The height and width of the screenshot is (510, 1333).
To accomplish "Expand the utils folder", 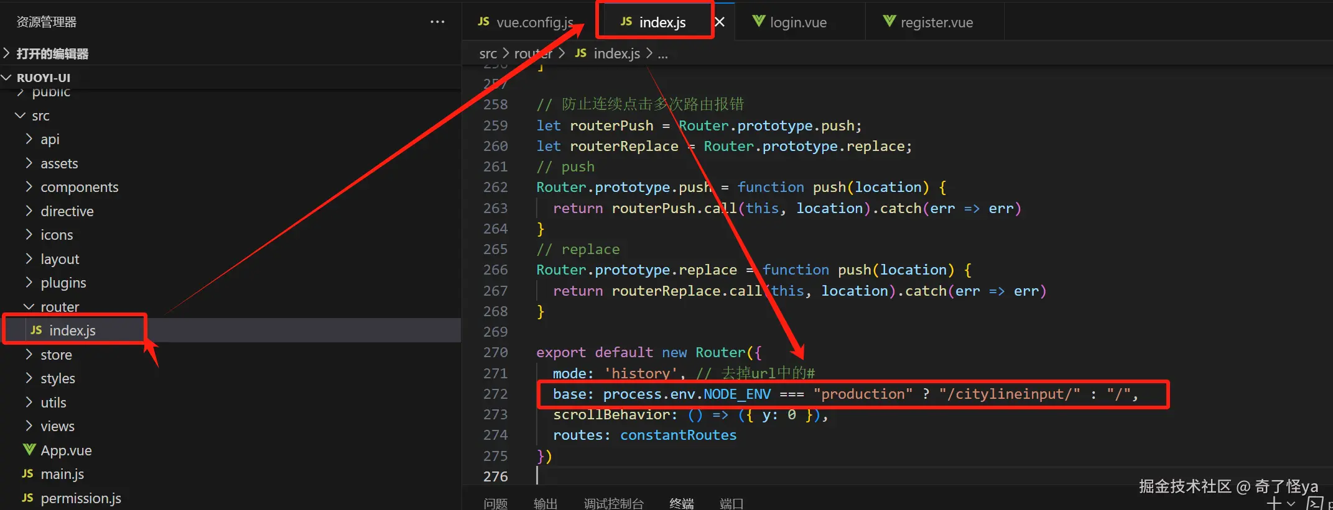I will 53,403.
